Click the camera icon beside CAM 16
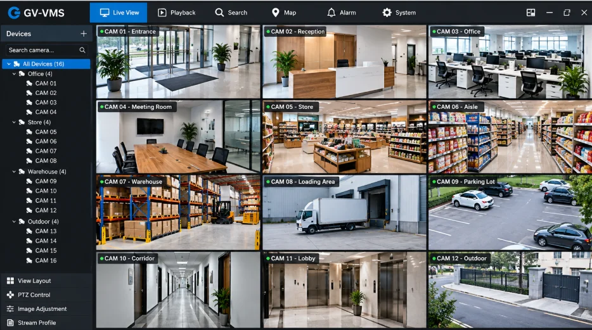This screenshot has width=592, height=330. (x=29, y=260)
